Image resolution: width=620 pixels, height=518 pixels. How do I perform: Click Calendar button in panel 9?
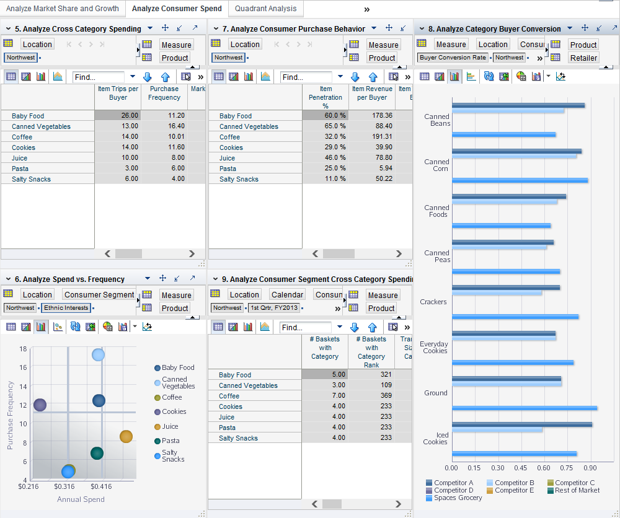point(287,294)
